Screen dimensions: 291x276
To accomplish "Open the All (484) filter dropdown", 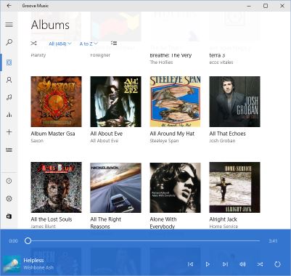I will point(60,44).
